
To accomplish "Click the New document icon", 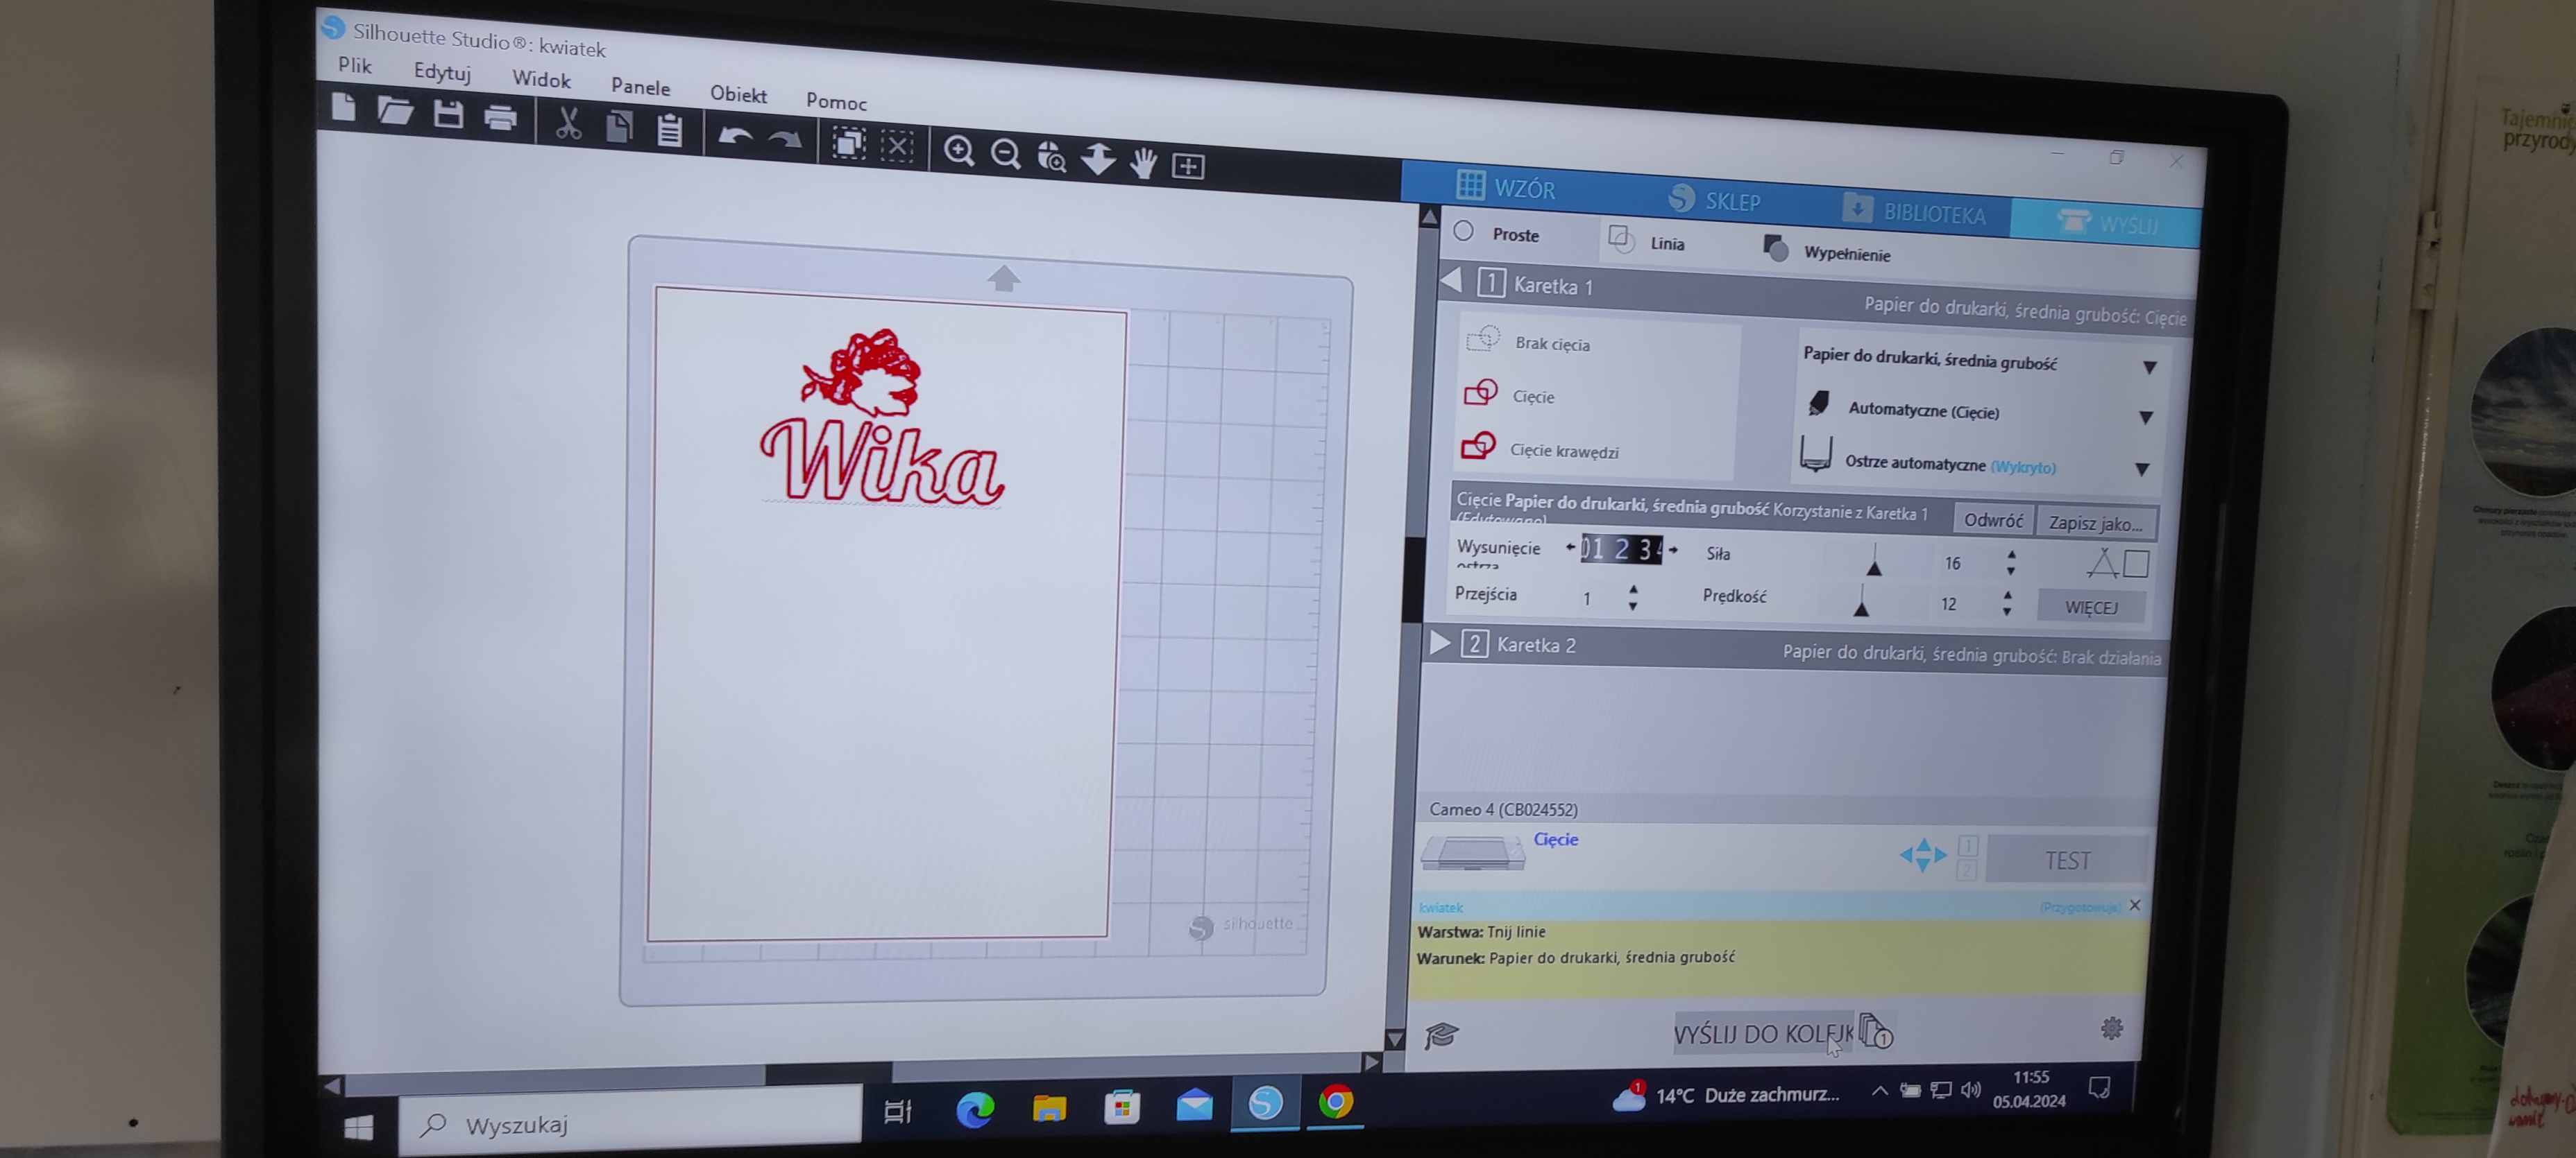I will 344,108.
